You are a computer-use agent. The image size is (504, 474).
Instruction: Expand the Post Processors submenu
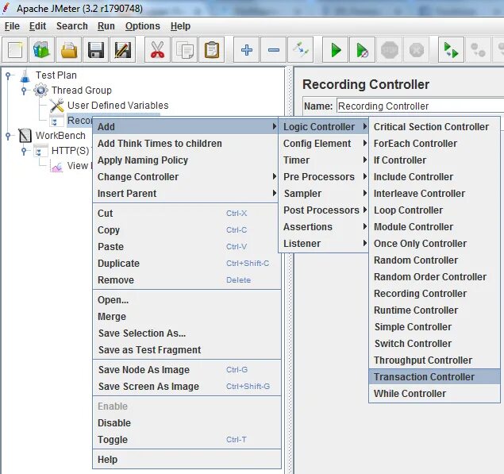323,210
